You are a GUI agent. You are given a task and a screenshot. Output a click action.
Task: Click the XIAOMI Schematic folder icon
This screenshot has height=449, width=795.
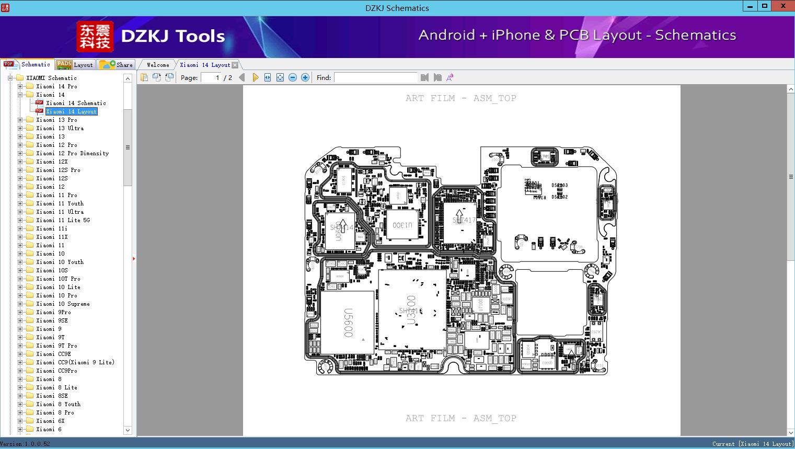[x=20, y=78]
